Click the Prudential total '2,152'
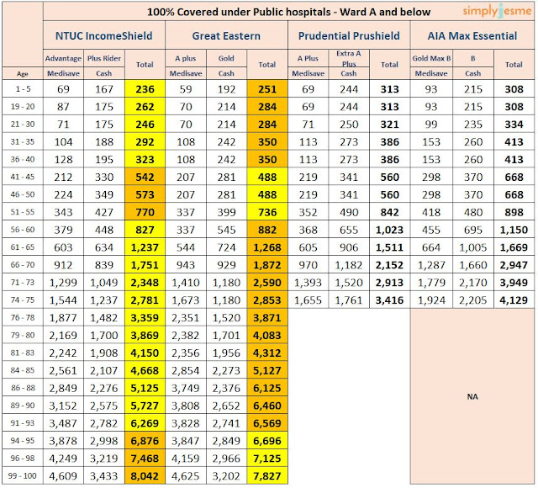The width and height of the screenshot is (538, 488). (x=389, y=265)
